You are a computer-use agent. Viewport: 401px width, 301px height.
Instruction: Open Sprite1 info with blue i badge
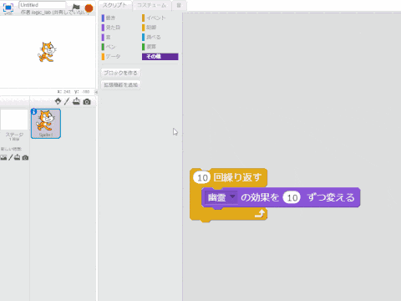click(33, 111)
